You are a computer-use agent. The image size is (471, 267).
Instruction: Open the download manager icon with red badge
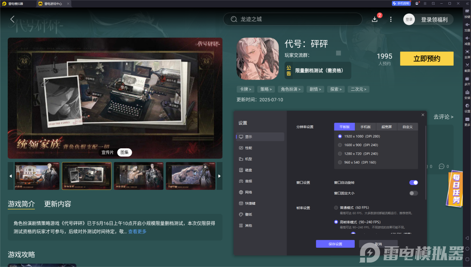coord(375,19)
